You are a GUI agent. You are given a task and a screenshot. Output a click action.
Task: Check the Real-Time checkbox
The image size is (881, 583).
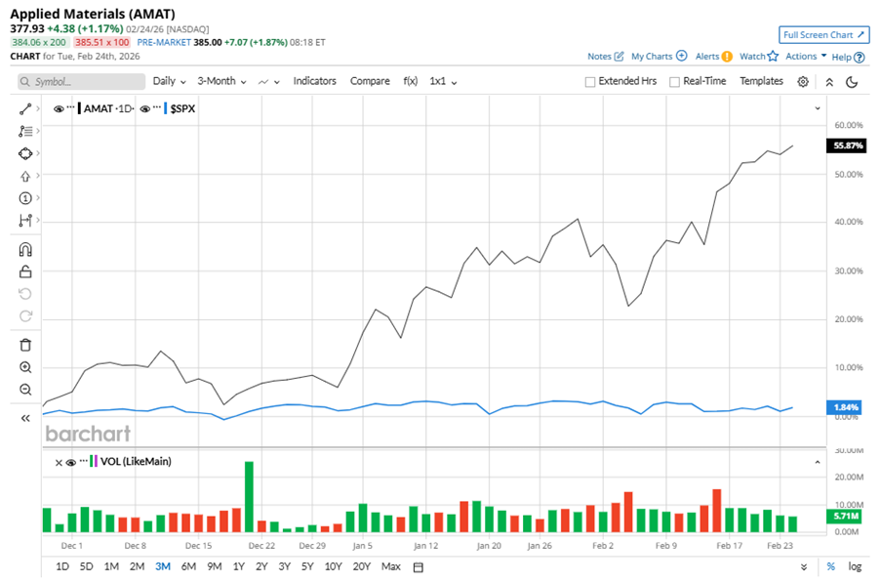pos(674,82)
